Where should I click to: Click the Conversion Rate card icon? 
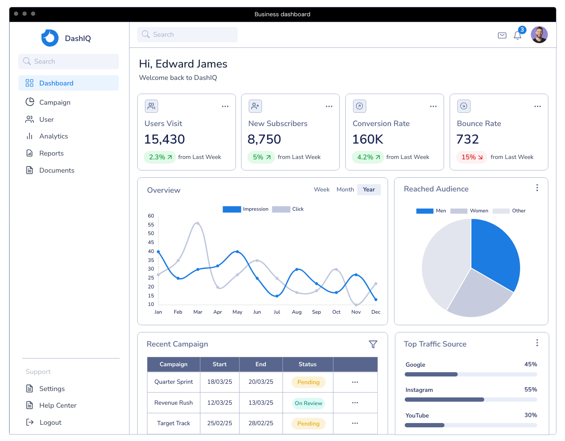(x=359, y=106)
